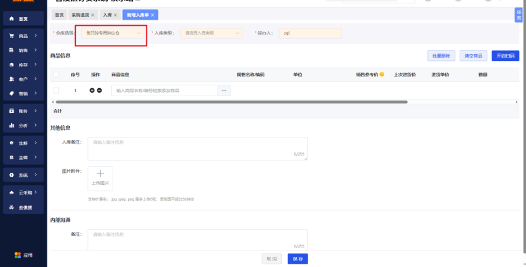
Task: Open the 入库类型 dropdown
Action: [211, 33]
